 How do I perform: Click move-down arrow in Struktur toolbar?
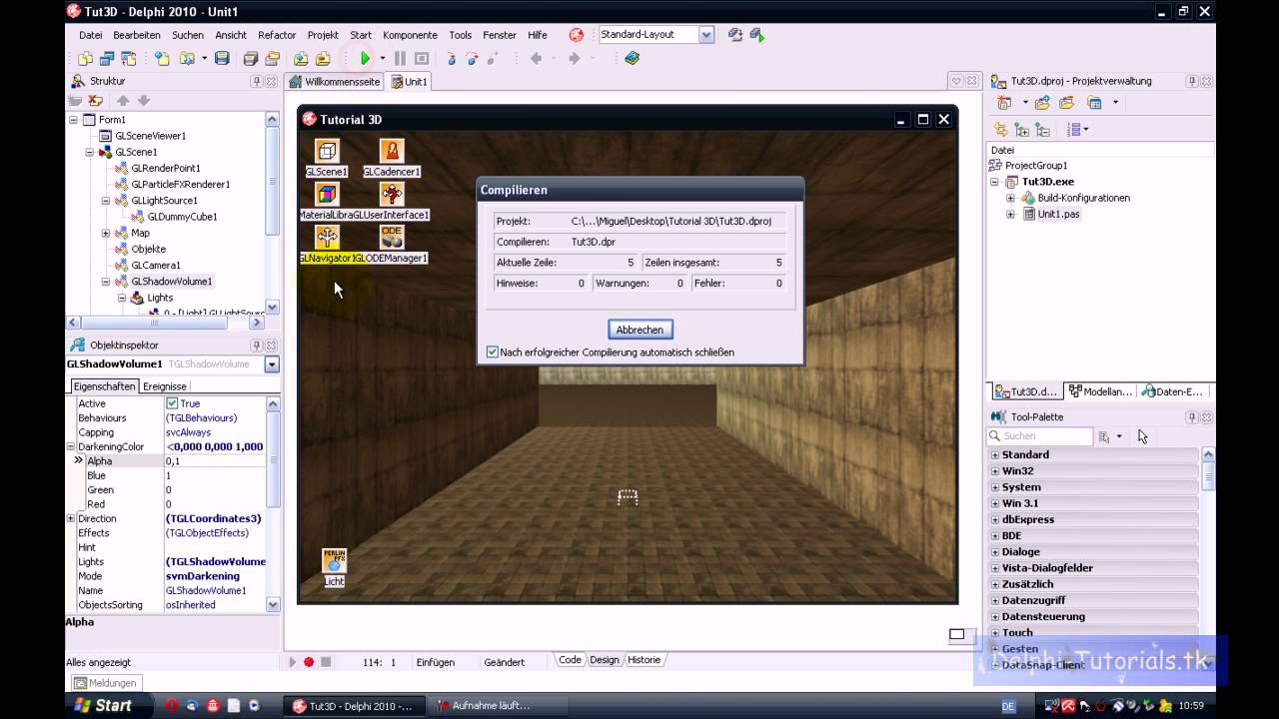pos(143,101)
